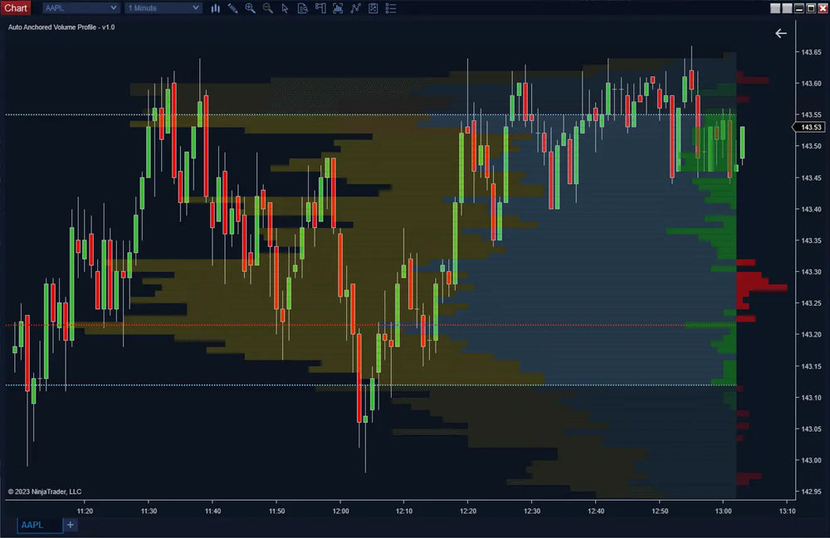The height and width of the screenshot is (538, 830).
Task: Select the Cursor pointer tool
Action: [x=285, y=8]
